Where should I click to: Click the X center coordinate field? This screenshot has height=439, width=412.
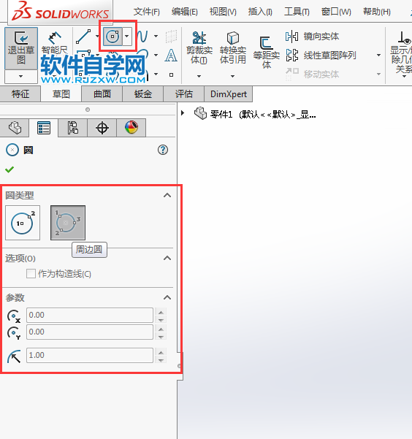pos(90,315)
